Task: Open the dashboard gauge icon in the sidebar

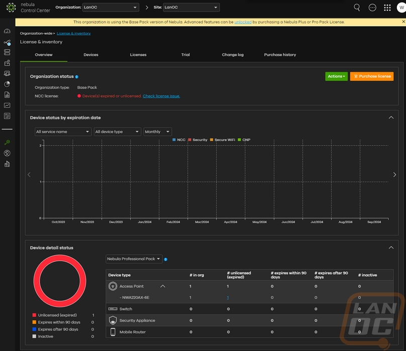Action: (7, 31)
